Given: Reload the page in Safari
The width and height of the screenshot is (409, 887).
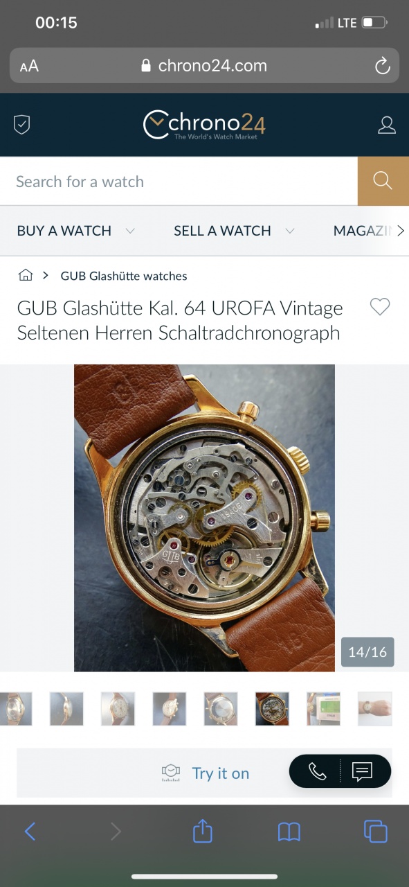Looking at the screenshot, I should (382, 66).
